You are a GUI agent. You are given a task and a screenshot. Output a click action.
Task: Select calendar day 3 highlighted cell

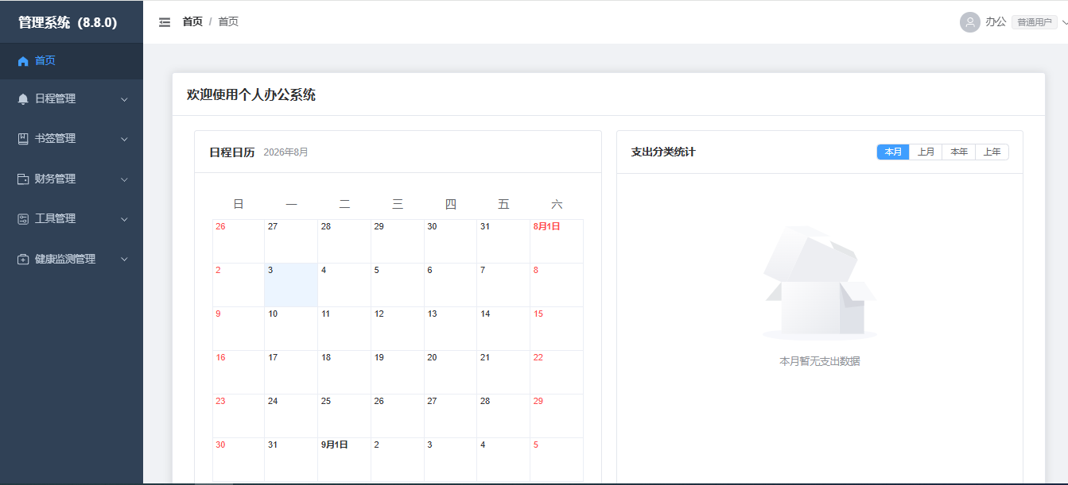pyautogui.click(x=291, y=285)
